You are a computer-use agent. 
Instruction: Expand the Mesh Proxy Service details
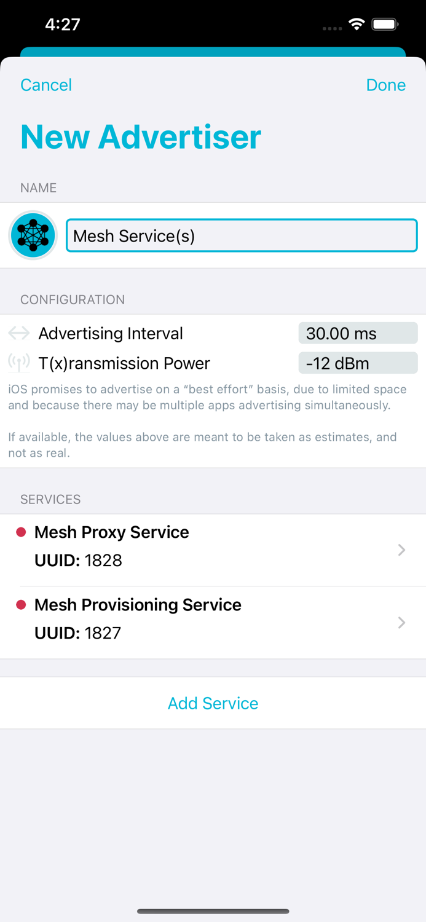401,550
